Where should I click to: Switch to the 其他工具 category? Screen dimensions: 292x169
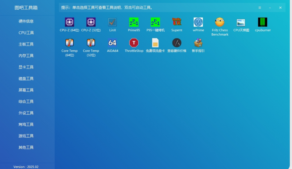point(26,147)
